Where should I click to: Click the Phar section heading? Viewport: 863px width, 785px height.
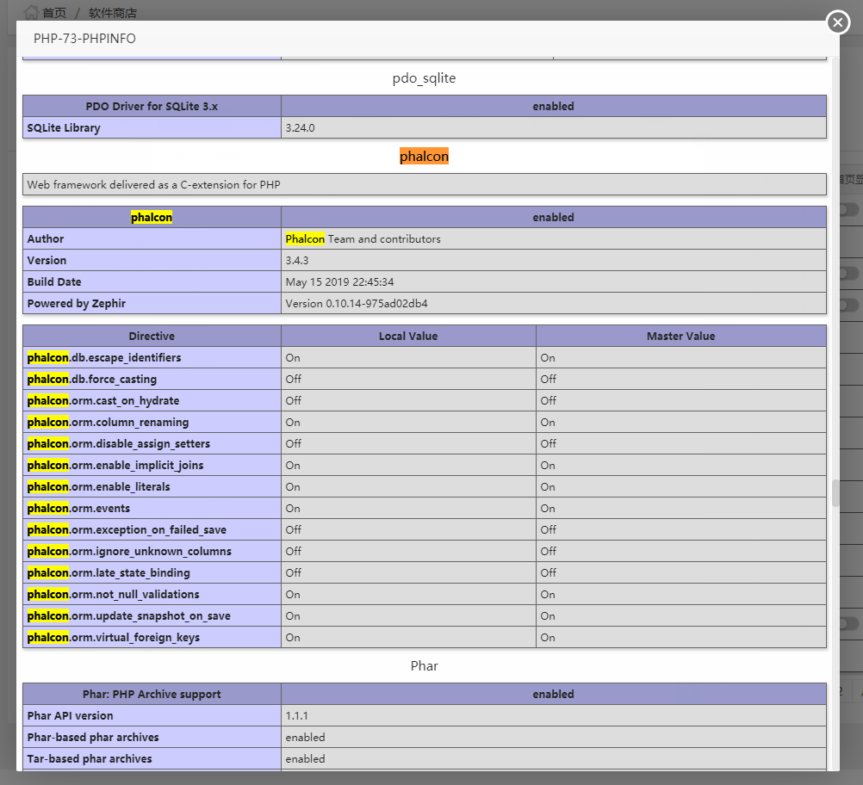[x=424, y=666]
